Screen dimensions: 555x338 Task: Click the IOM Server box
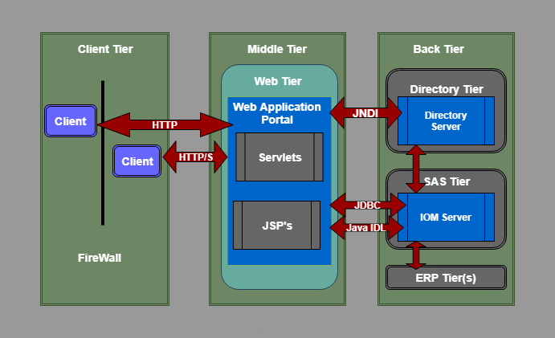coord(446,217)
